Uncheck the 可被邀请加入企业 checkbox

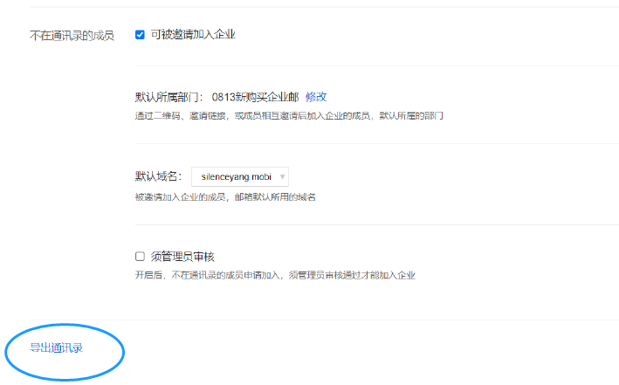(140, 35)
